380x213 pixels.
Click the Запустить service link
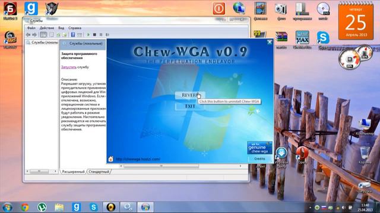click(69, 67)
